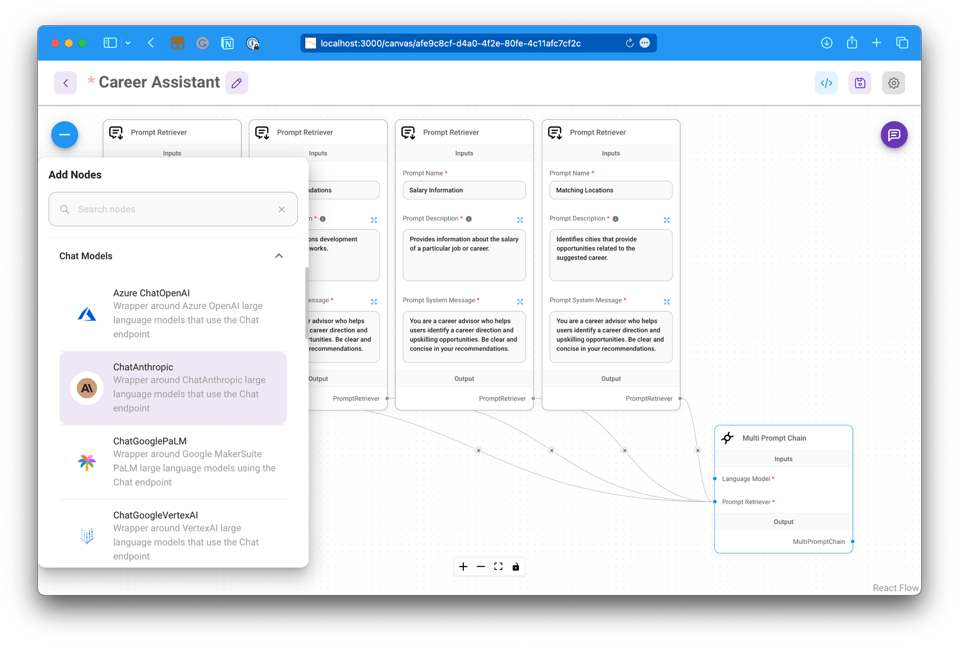Screen dimensions: 959x645
Task: Open a new browser tab
Action: (876, 43)
